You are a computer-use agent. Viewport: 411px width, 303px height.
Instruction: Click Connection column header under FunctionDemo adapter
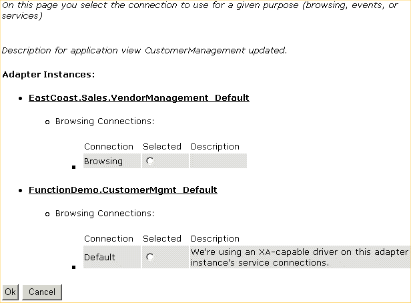click(109, 238)
